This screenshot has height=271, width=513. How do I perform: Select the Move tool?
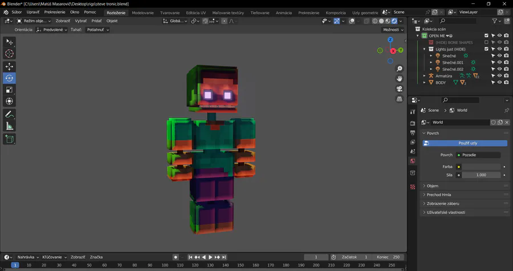[9, 66]
